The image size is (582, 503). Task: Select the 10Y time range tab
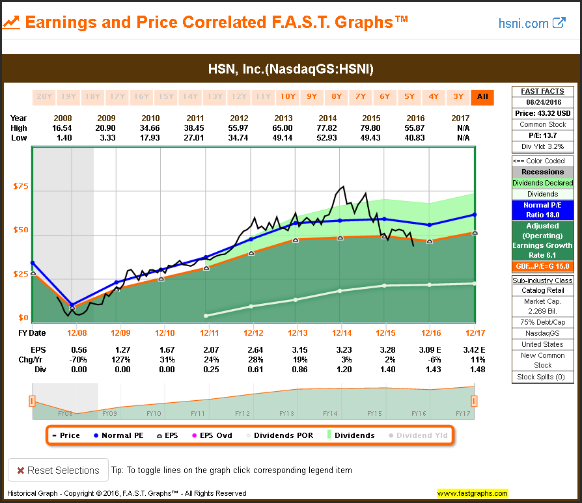[288, 97]
